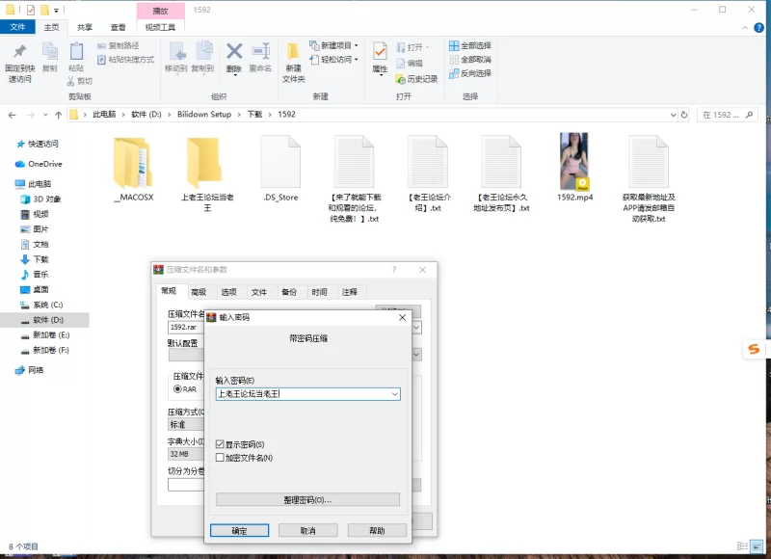Screen dimensions: 771x559
Task: Click the archive name field 1592.rar
Action: click(x=186, y=328)
